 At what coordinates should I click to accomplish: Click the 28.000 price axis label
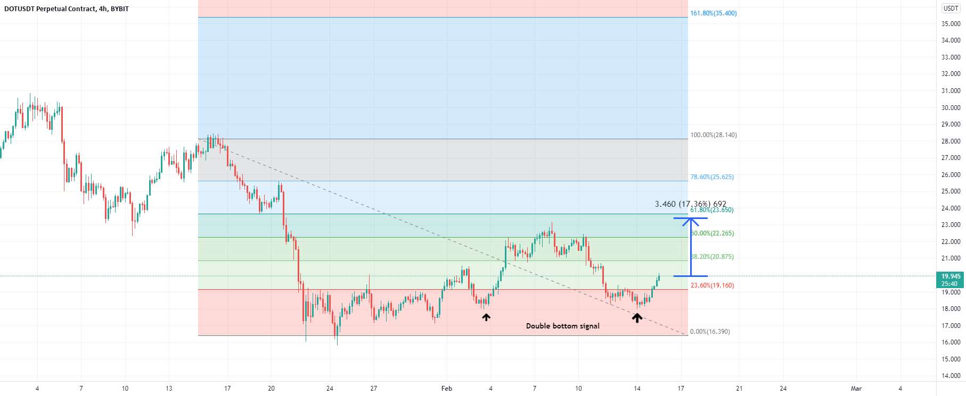pos(951,141)
